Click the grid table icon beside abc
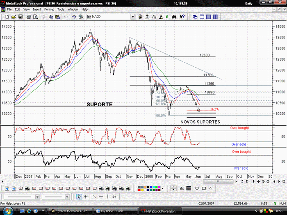Image resolution: width=287 pixels, height=215 pixels. point(189,188)
